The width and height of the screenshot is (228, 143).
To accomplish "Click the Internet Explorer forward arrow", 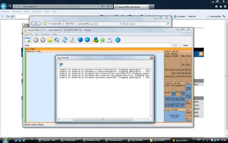I will point(9,6).
